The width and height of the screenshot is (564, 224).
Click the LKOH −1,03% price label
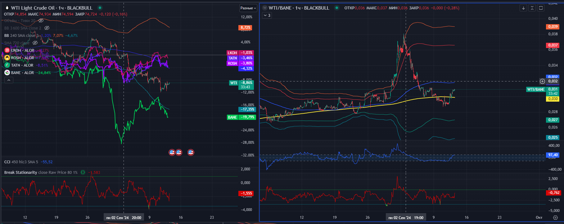tap(240, 53)
